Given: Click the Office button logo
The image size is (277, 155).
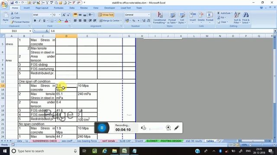Looking at the screenshot, I should [x=4, y=4].
